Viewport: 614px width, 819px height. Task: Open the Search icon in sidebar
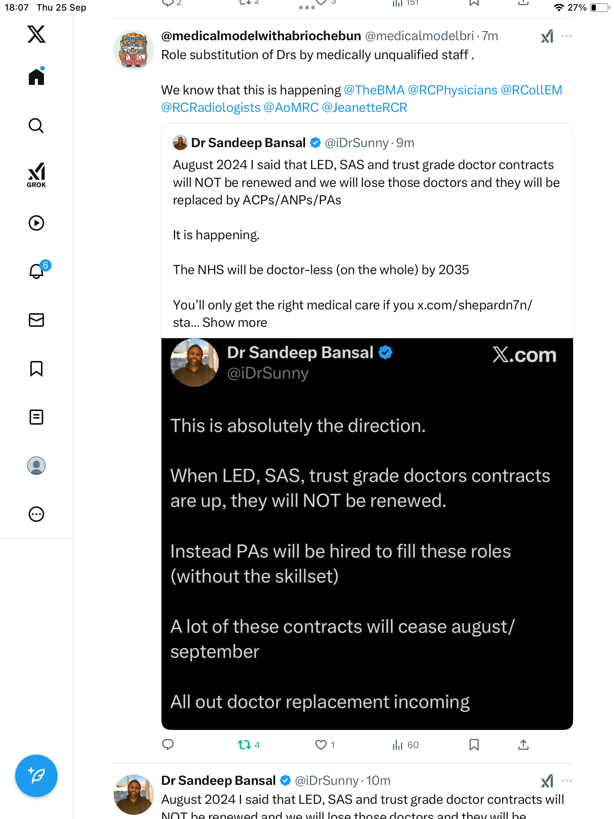(36, 126)
